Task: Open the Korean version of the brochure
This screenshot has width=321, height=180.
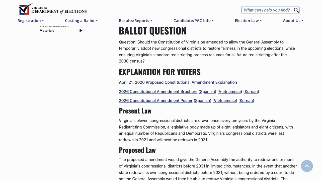Action: (251, 91)
